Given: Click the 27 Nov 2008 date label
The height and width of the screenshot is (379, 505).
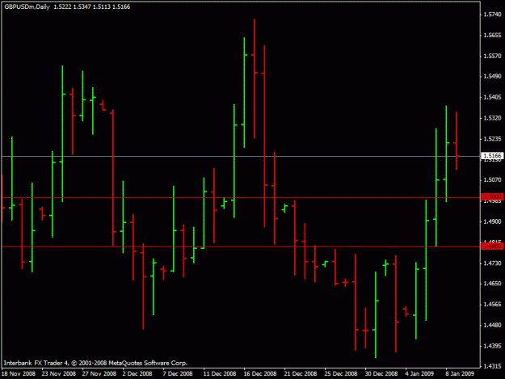Looking at the screenshot, I should point(99,374).
